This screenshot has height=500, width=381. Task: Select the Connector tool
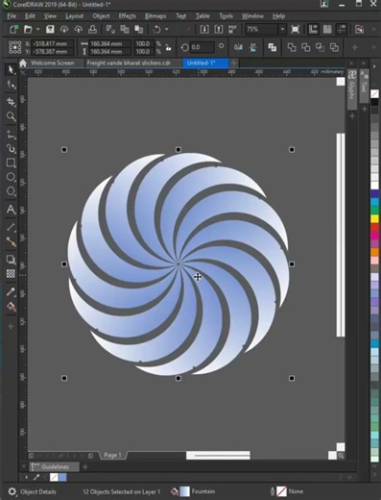click(x=11, y=241)
